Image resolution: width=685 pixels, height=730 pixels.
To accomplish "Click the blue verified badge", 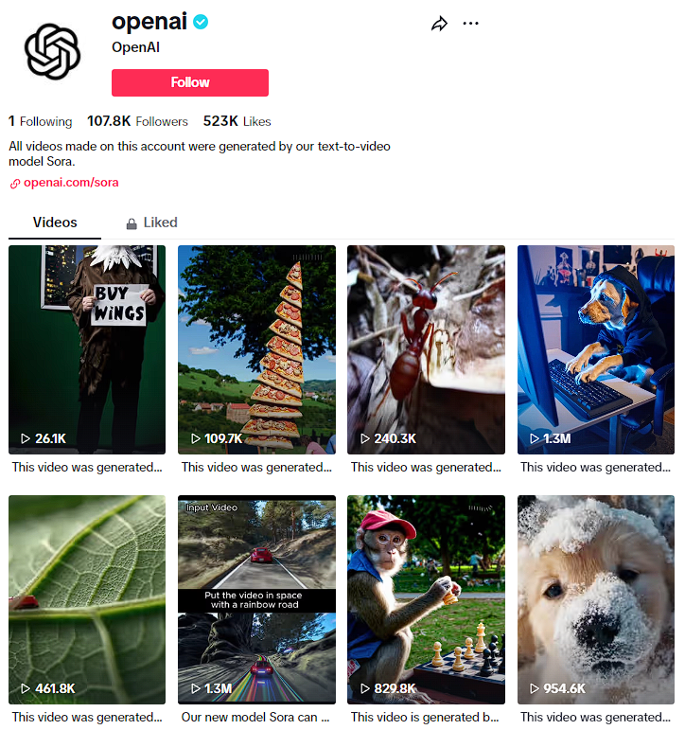I will tap(201, 22).
